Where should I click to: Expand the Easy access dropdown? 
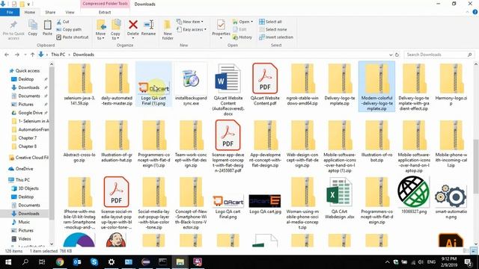coord(192,30)
